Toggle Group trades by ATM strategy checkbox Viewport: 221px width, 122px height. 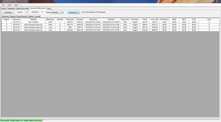point(83,12)
